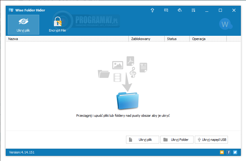This screenshot has width=246, height=161.
Task: Click the Wise Folder Hider app icon
Action: (x=11, y=10)
